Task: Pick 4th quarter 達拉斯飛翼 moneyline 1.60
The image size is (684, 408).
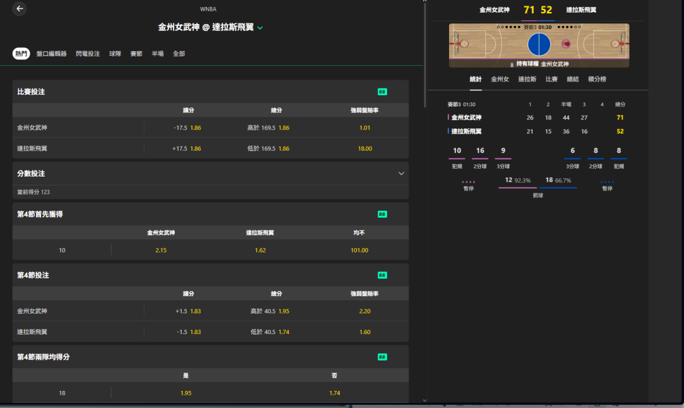Action: (x=365, y=331)
